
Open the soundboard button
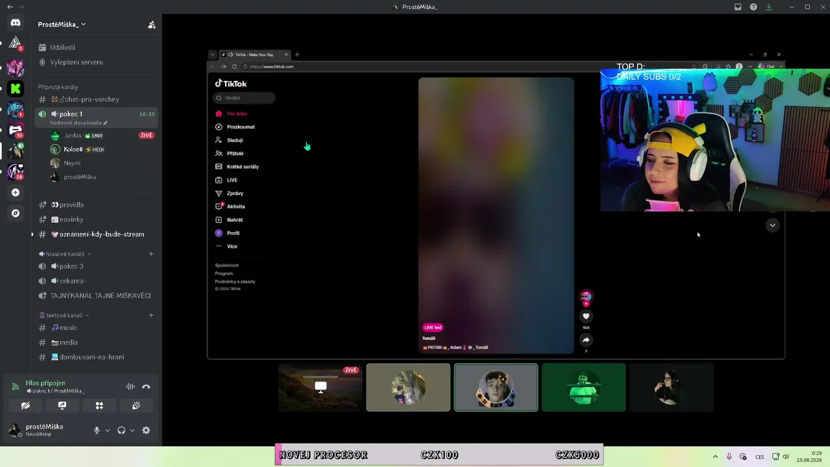click(136, 405)
